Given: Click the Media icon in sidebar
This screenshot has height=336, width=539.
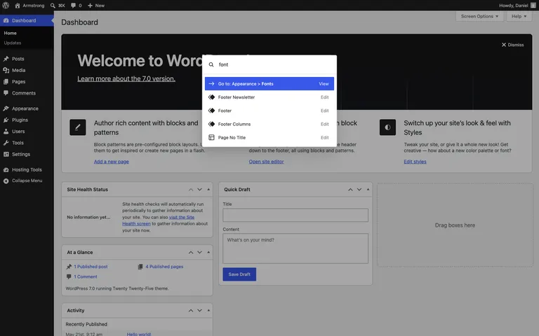Looking at the screenshot, I should pos(6,70).
